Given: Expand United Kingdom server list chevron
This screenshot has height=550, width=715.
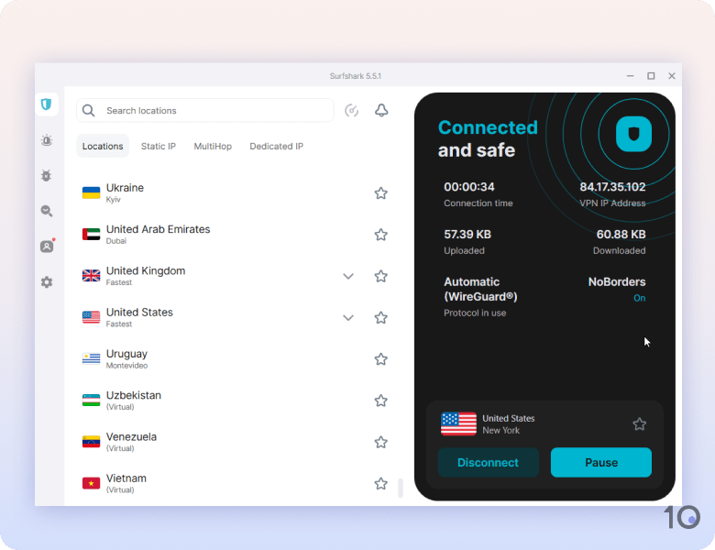Looking at the screenshot, I should [348, 276].
